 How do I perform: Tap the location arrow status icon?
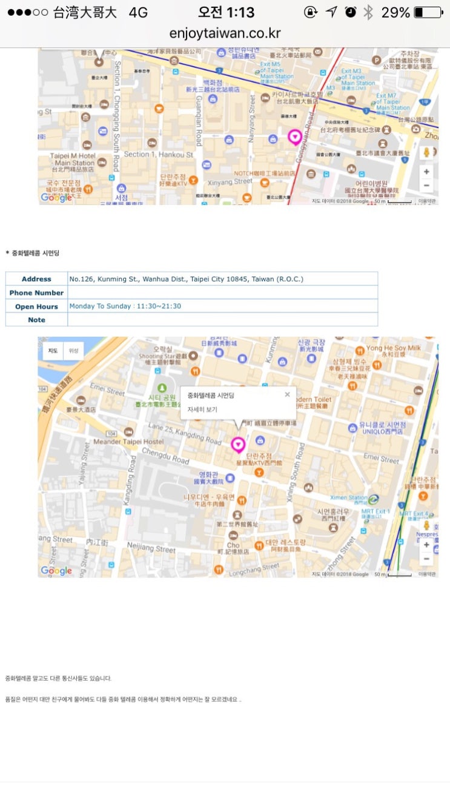click(331, 12)
